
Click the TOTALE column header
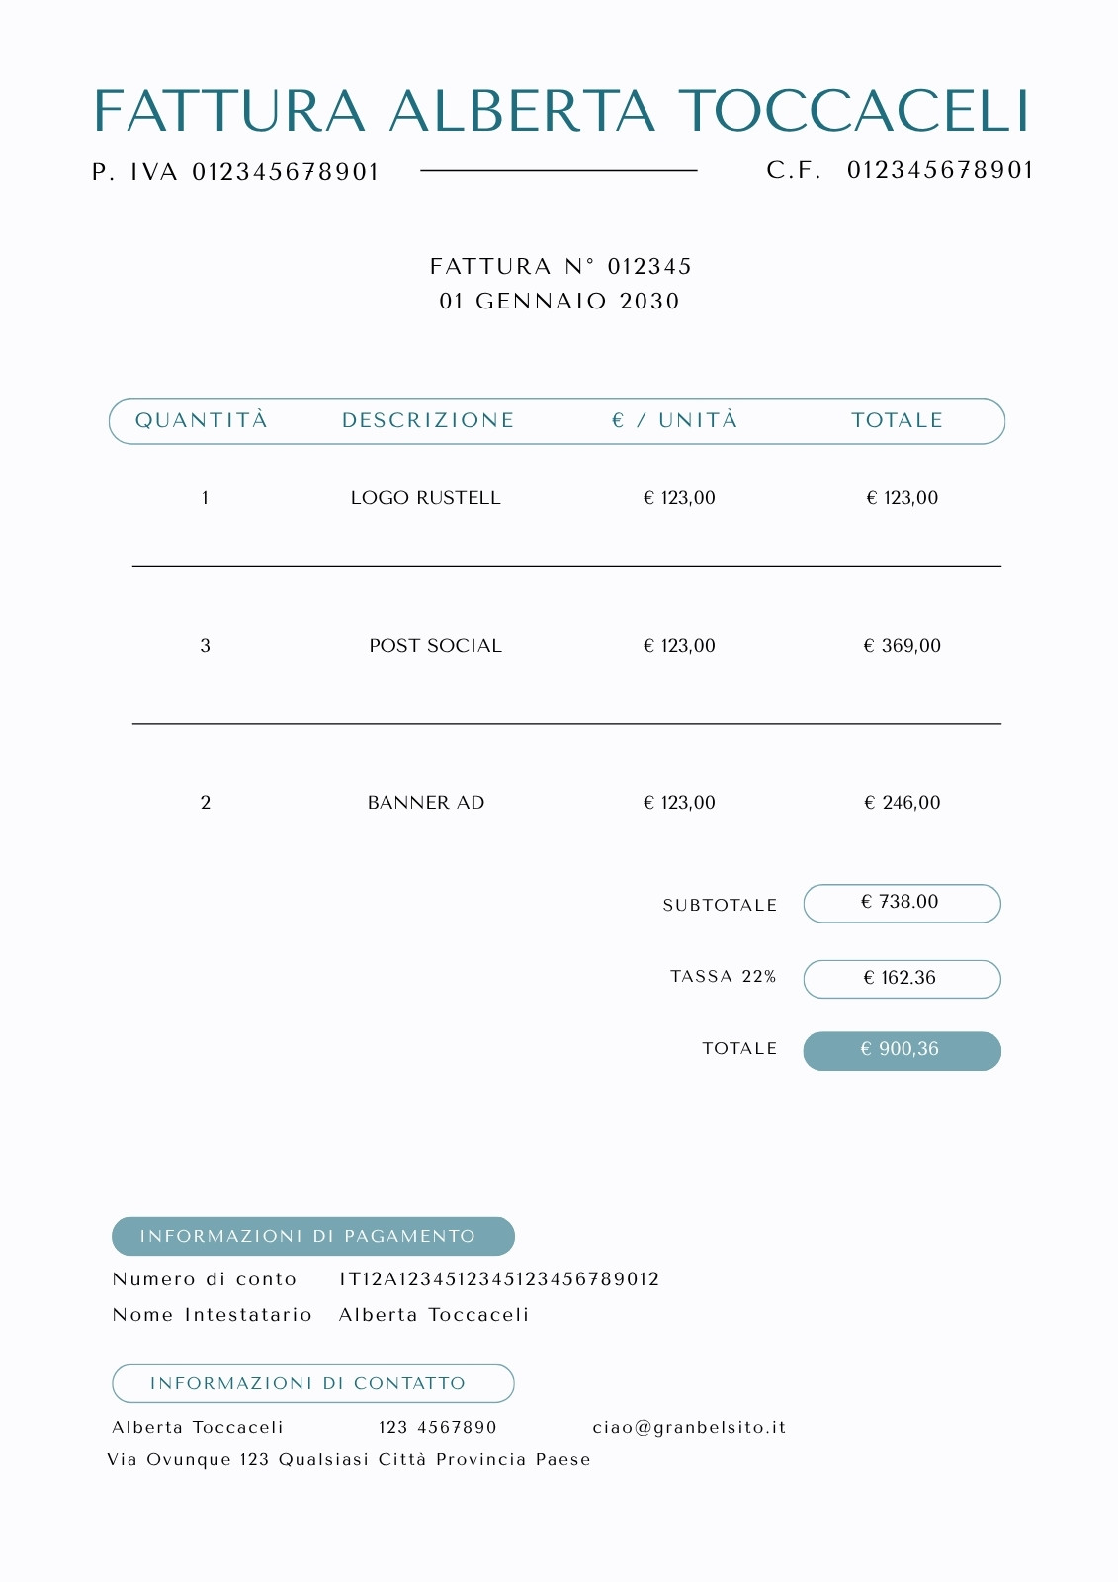click(x=898, y=420)
